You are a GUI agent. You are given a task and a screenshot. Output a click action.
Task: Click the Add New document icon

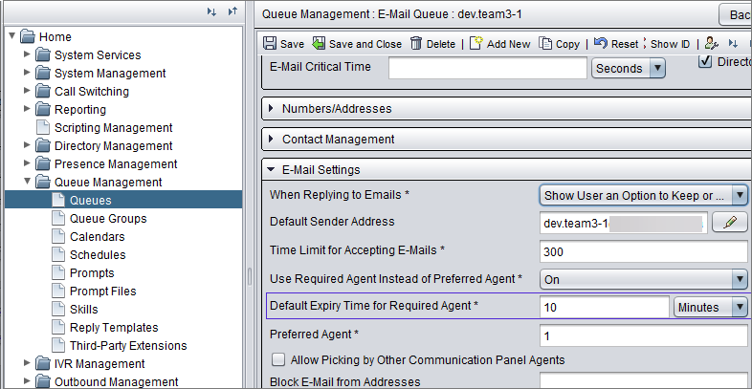pyautogui.click(x=476, y=43)
